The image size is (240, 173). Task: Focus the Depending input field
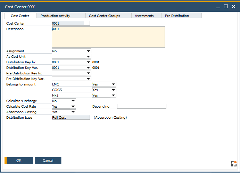coord(141,107)
